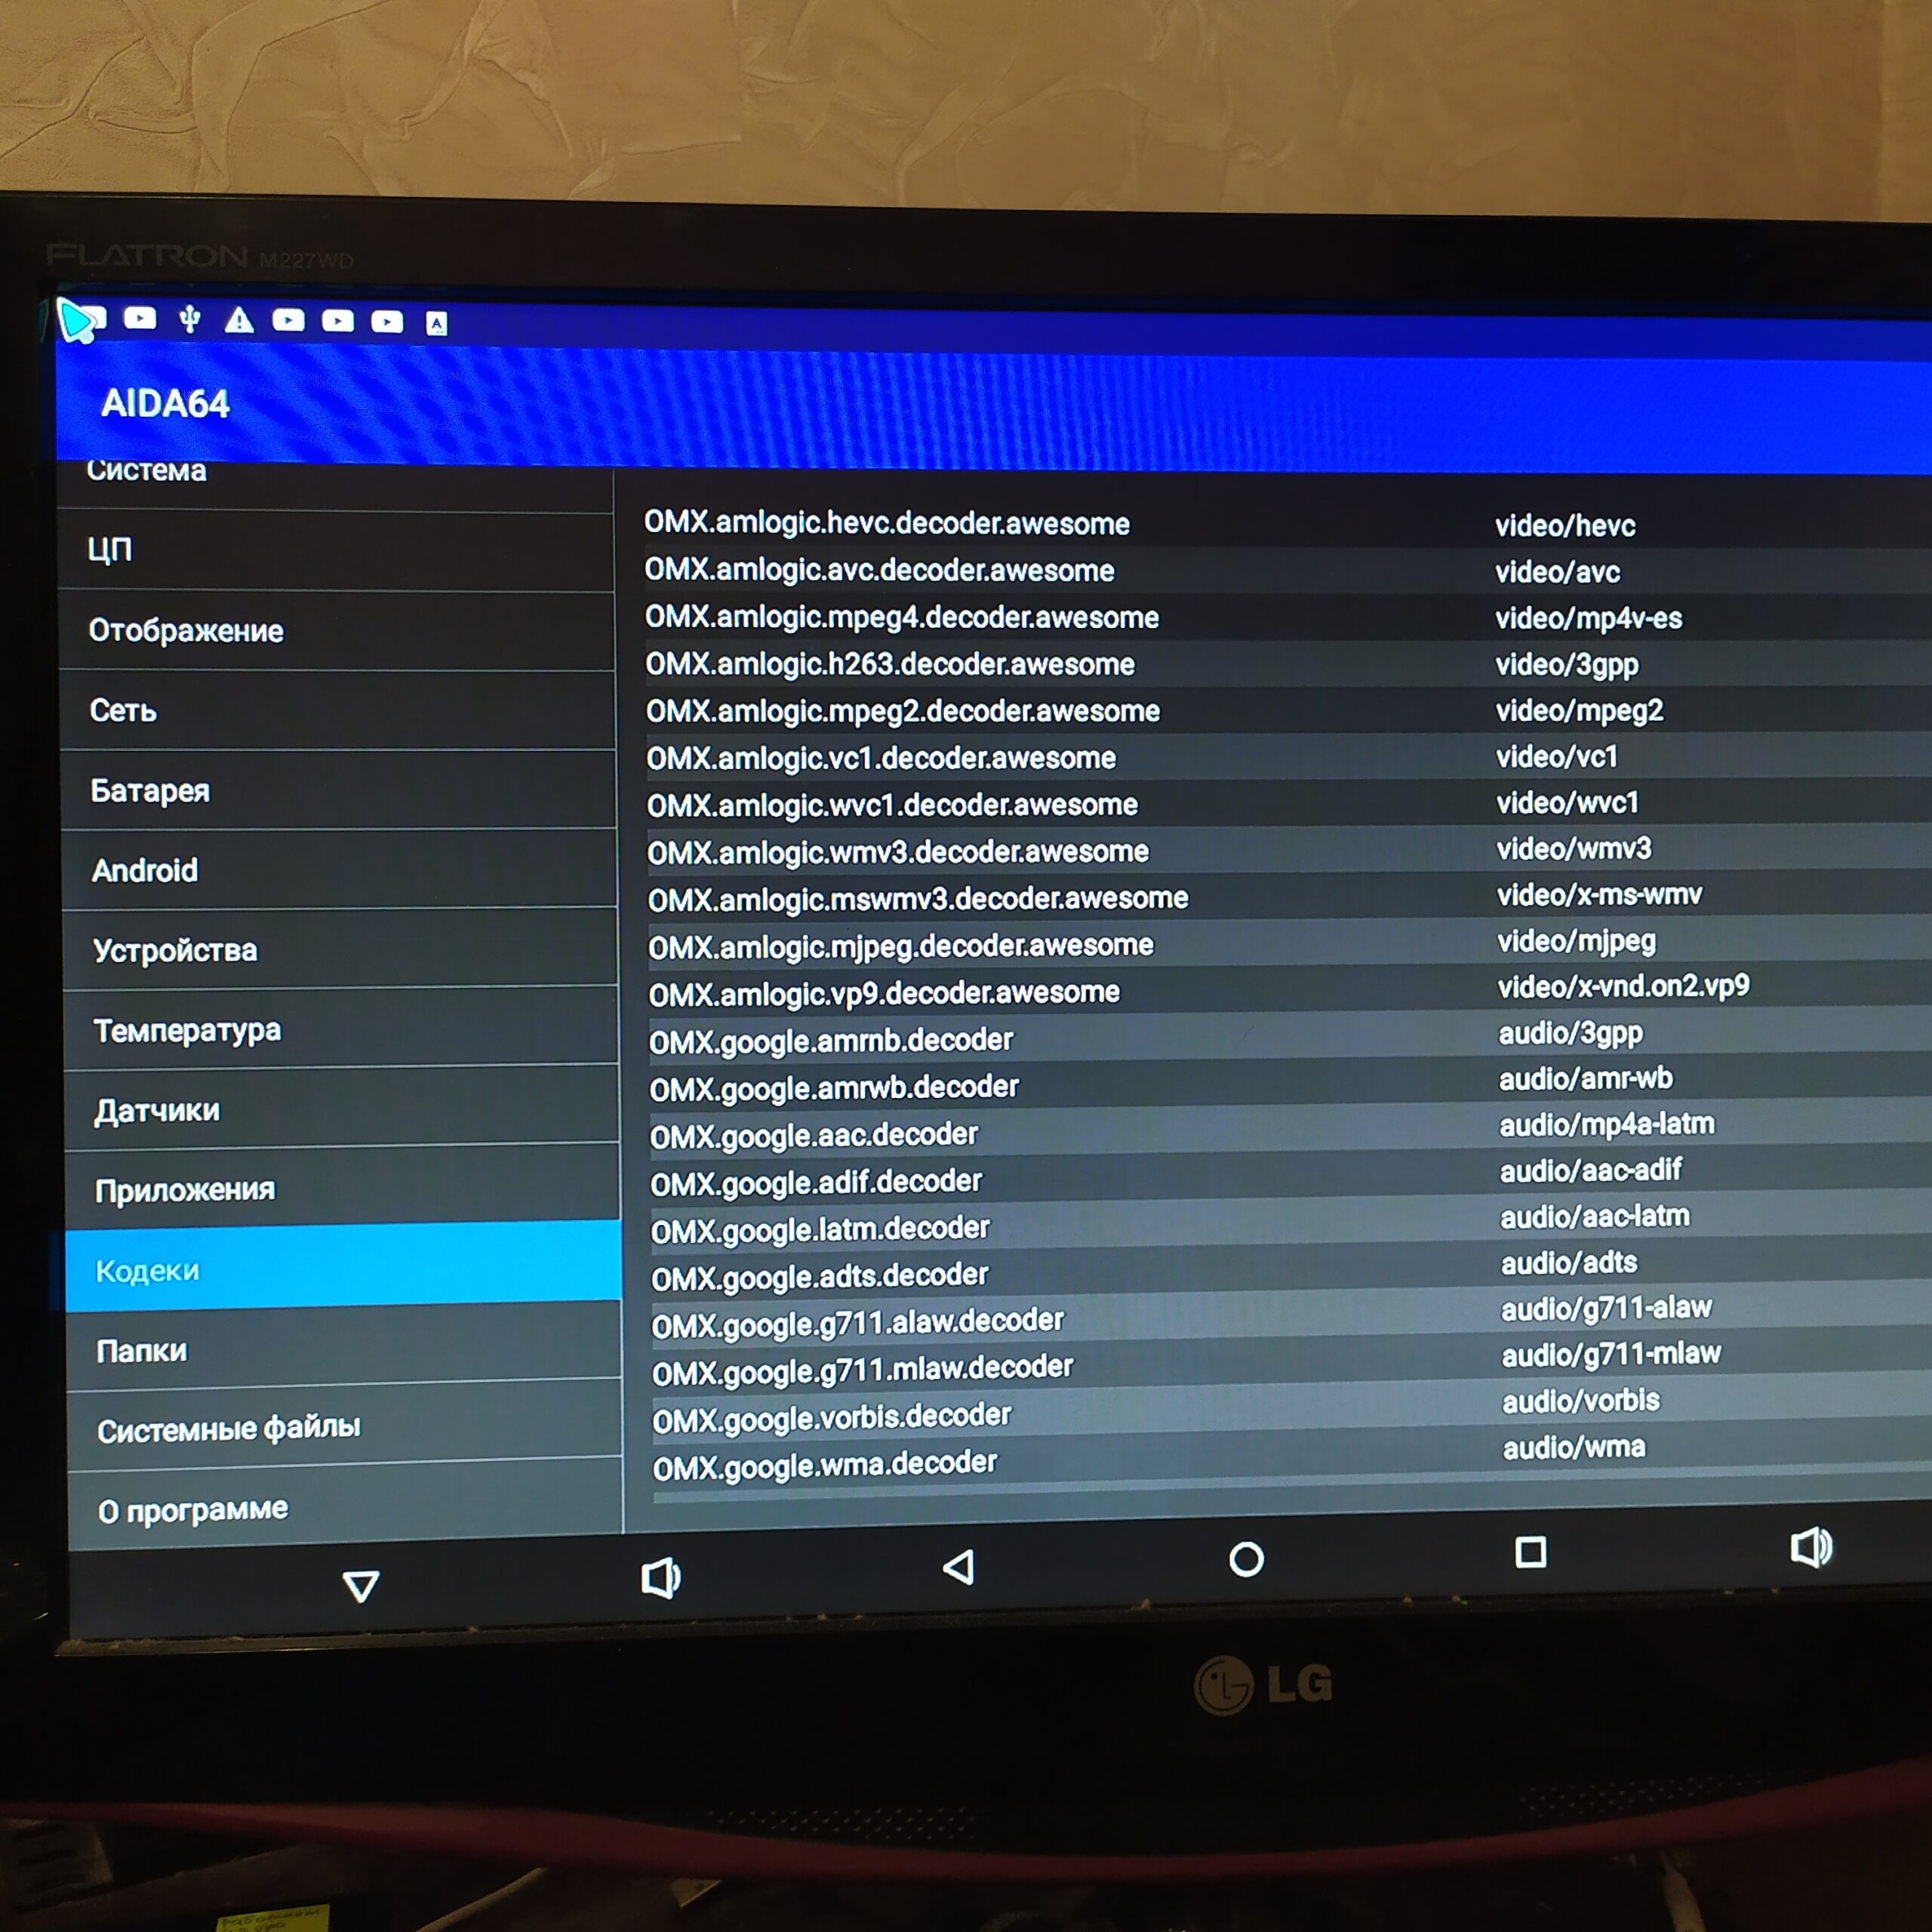Open the ЦП section
This screenshot has height=1932, width=1932.
[x=336, y=551]
